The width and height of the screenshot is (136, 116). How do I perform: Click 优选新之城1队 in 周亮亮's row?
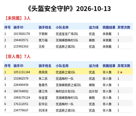click(x=66, y=72)
